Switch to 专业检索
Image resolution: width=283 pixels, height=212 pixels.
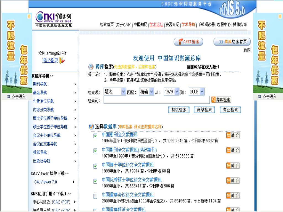coord(230,110)
